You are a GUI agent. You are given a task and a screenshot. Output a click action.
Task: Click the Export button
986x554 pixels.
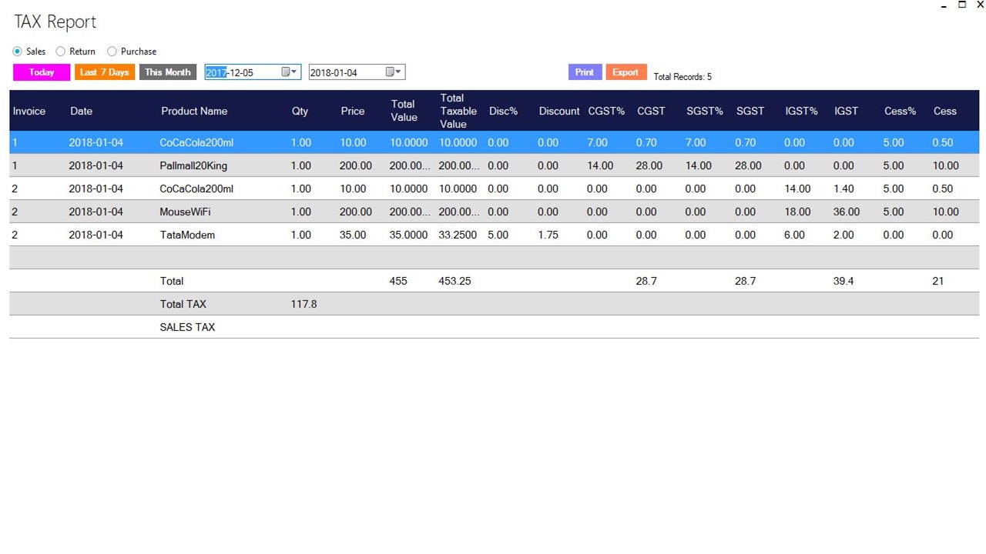625,72
